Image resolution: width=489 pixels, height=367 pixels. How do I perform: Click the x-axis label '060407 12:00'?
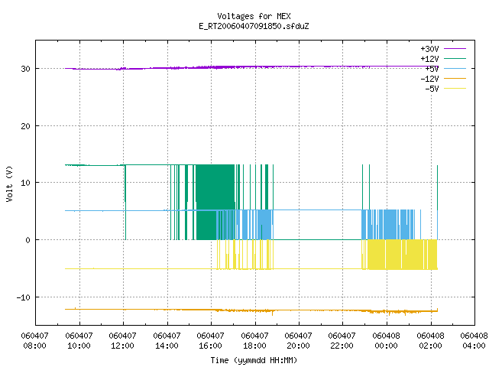point(122,341)
